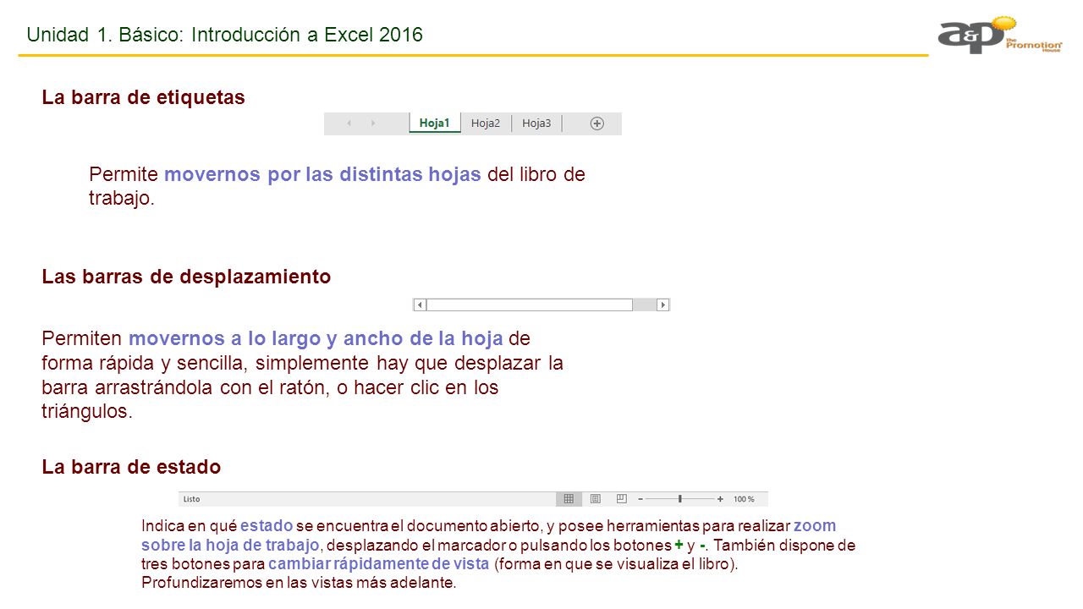Open the Hoja3 sheet tab
This screenshot has height=609, width=1083.
pos(536,123)
